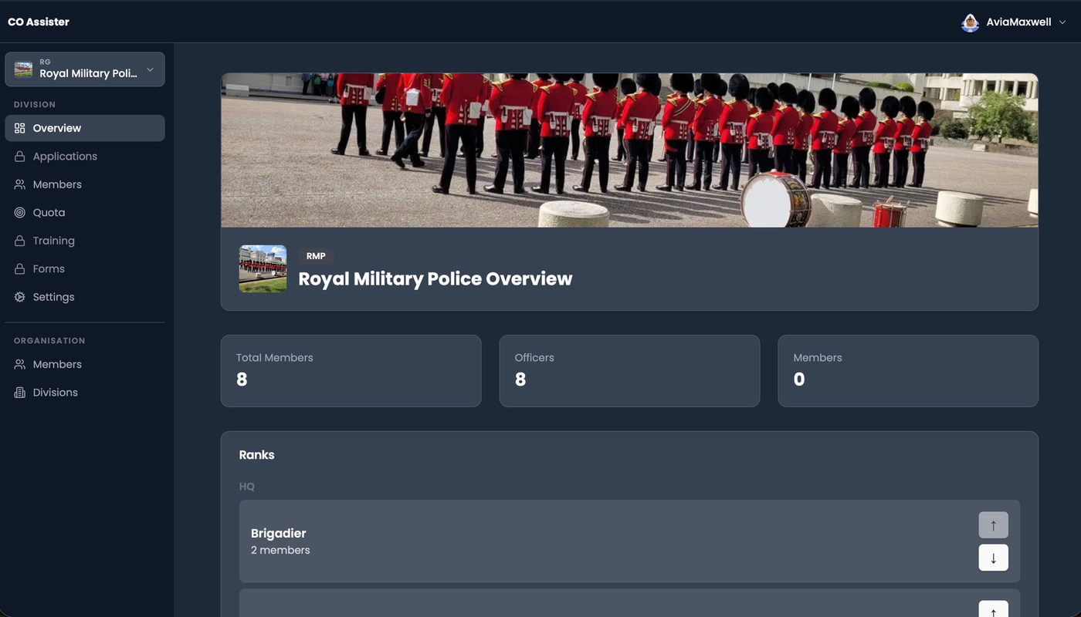Viewport: 1081px width, 617px height.
Task: Click the Quota target icon
Action: coord(20,213)
